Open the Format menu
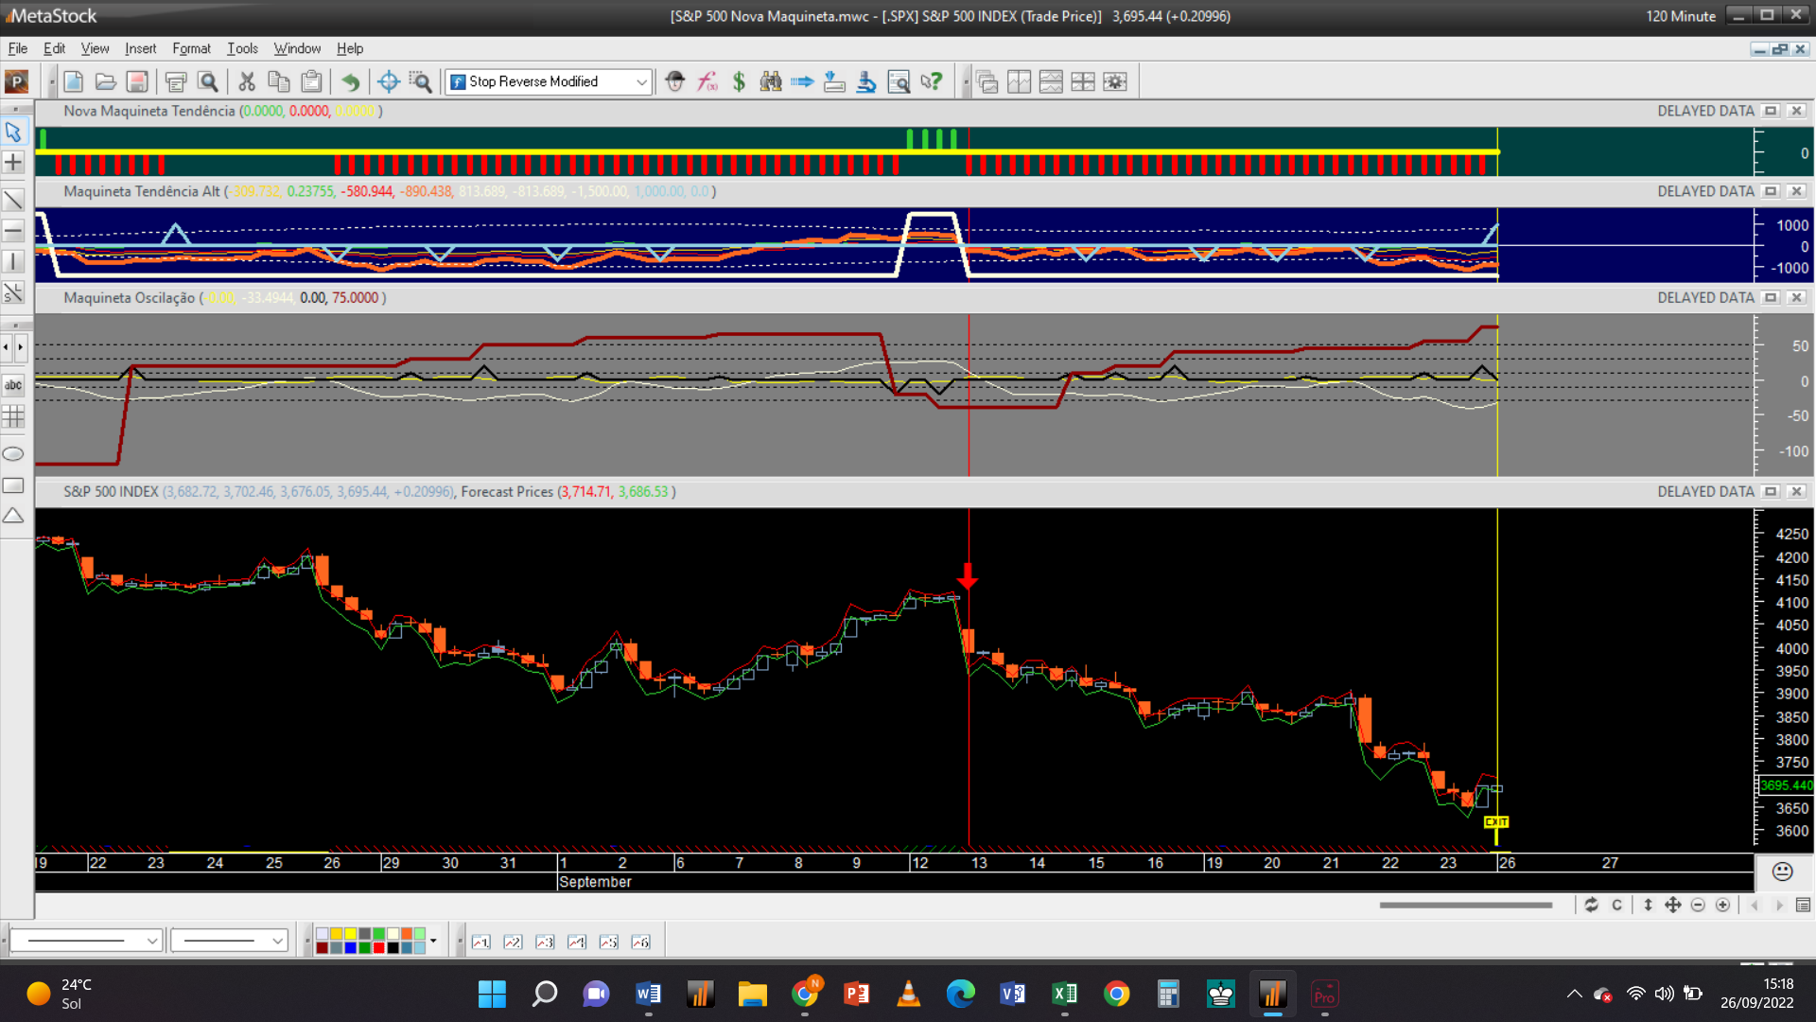The image size is (1816, 1022). [191, 48]
